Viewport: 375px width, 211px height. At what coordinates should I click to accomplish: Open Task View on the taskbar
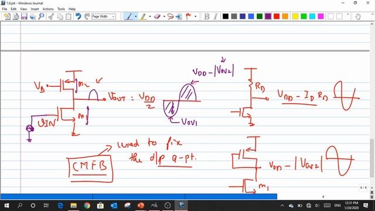(46, 206)
